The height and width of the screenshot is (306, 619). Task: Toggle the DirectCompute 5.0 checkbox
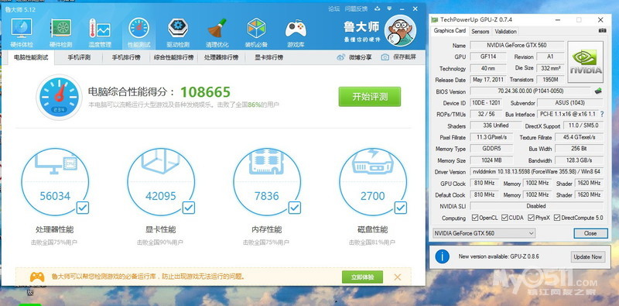[x=557, y=218]
